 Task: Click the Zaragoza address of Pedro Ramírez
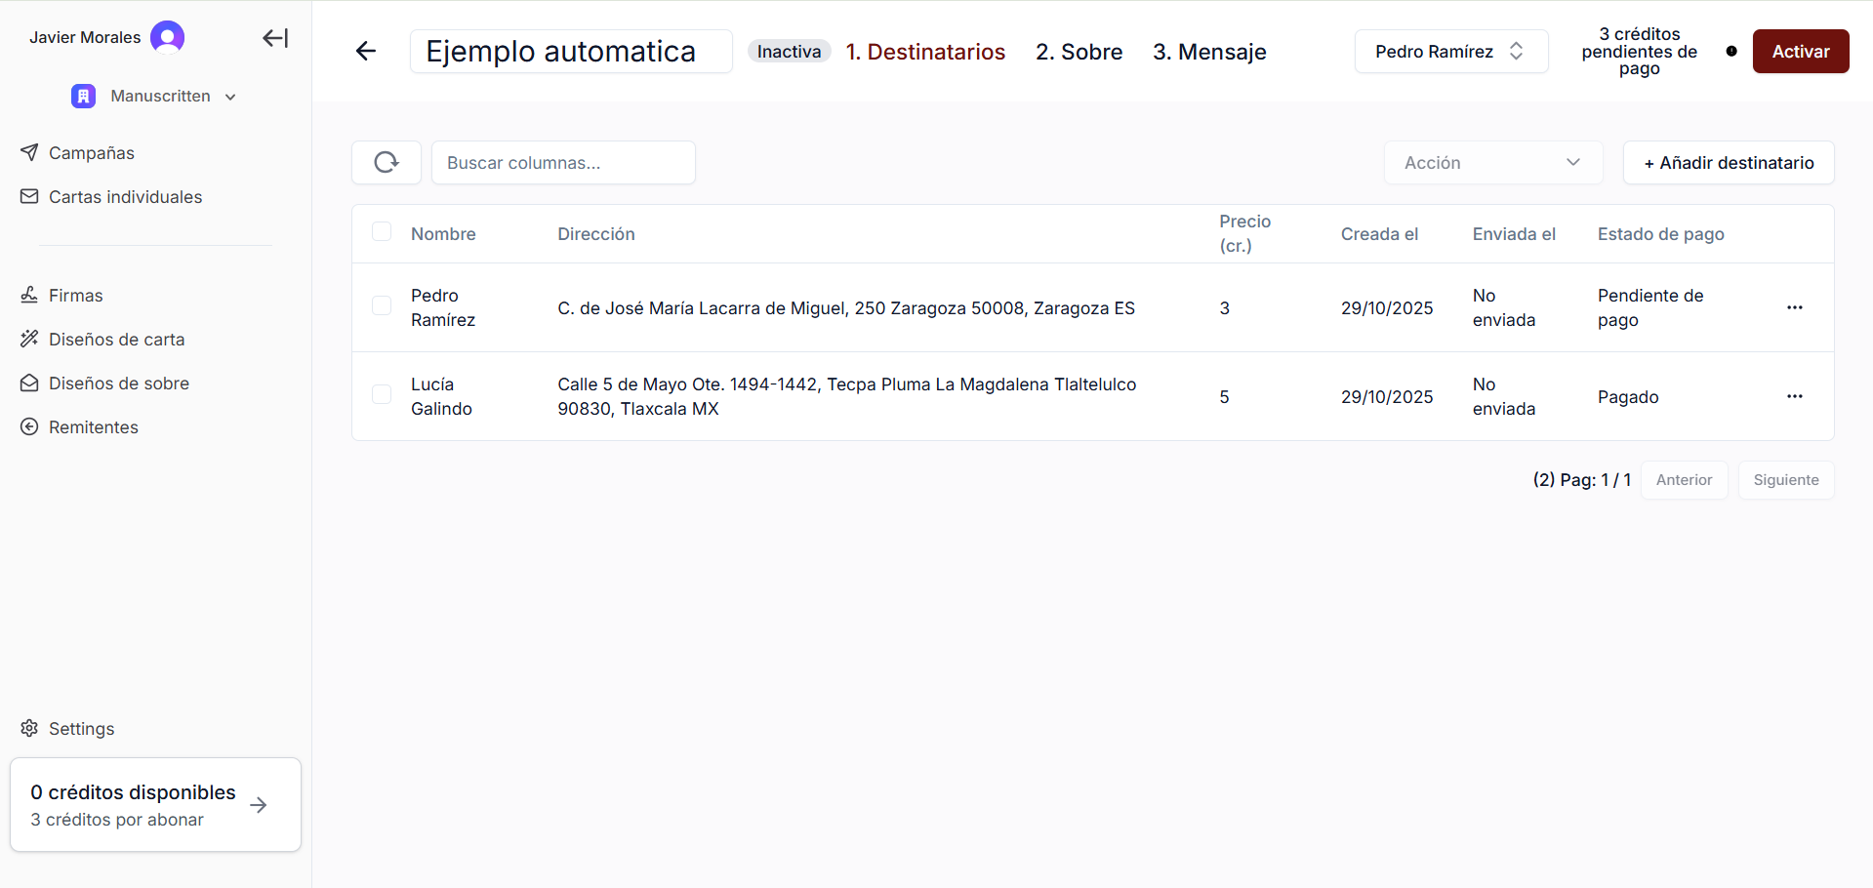point(846,307)
